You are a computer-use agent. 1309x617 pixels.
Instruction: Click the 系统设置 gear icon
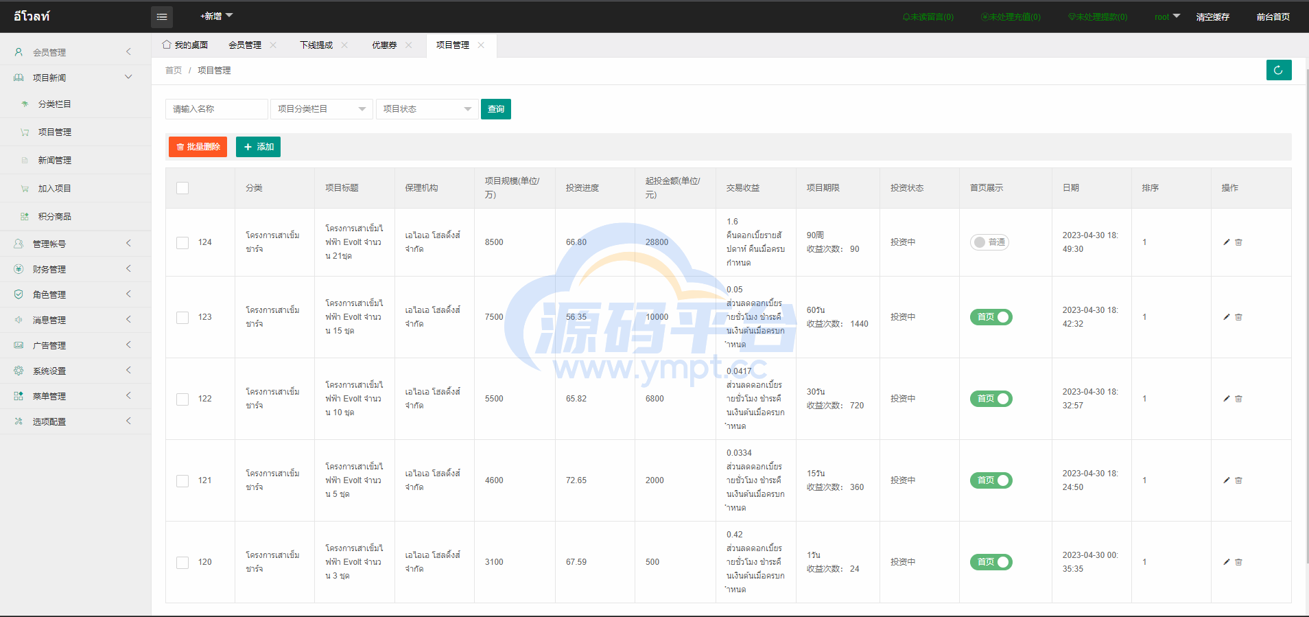(x=19, y=371)
